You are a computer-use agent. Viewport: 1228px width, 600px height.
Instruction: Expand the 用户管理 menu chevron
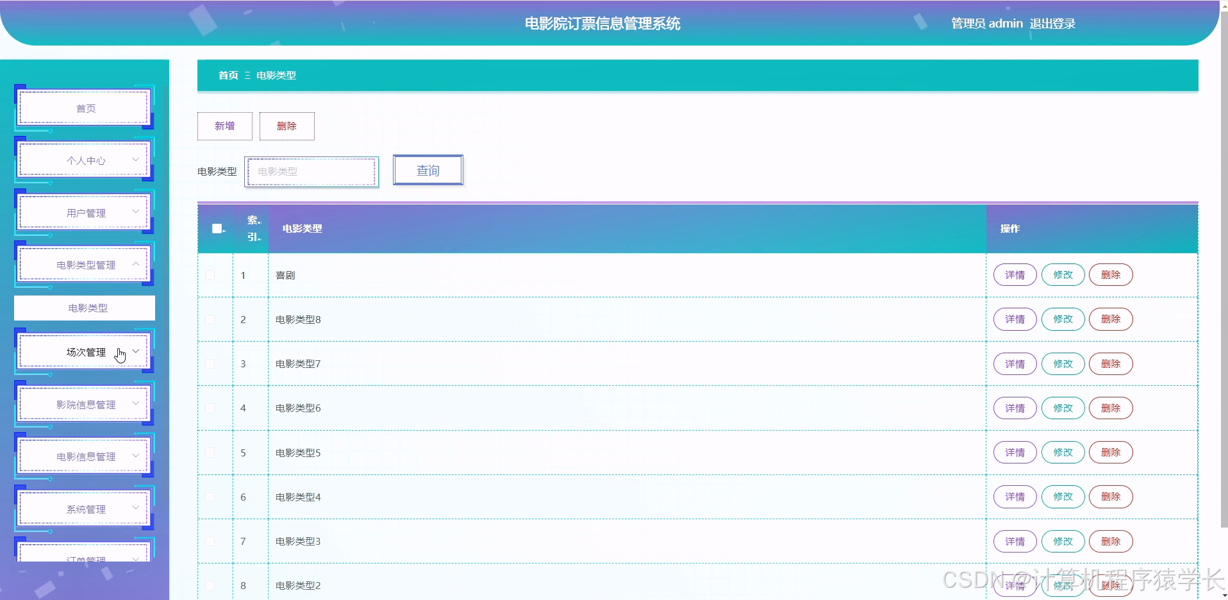click(x=135, y=212)
